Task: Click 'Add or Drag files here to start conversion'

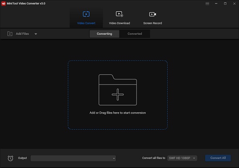Action: (117, 113)
